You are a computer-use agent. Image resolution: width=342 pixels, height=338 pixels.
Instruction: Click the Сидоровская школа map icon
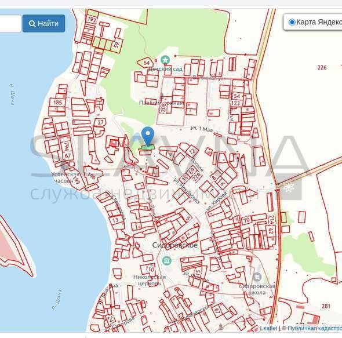[x=257, y=277]
